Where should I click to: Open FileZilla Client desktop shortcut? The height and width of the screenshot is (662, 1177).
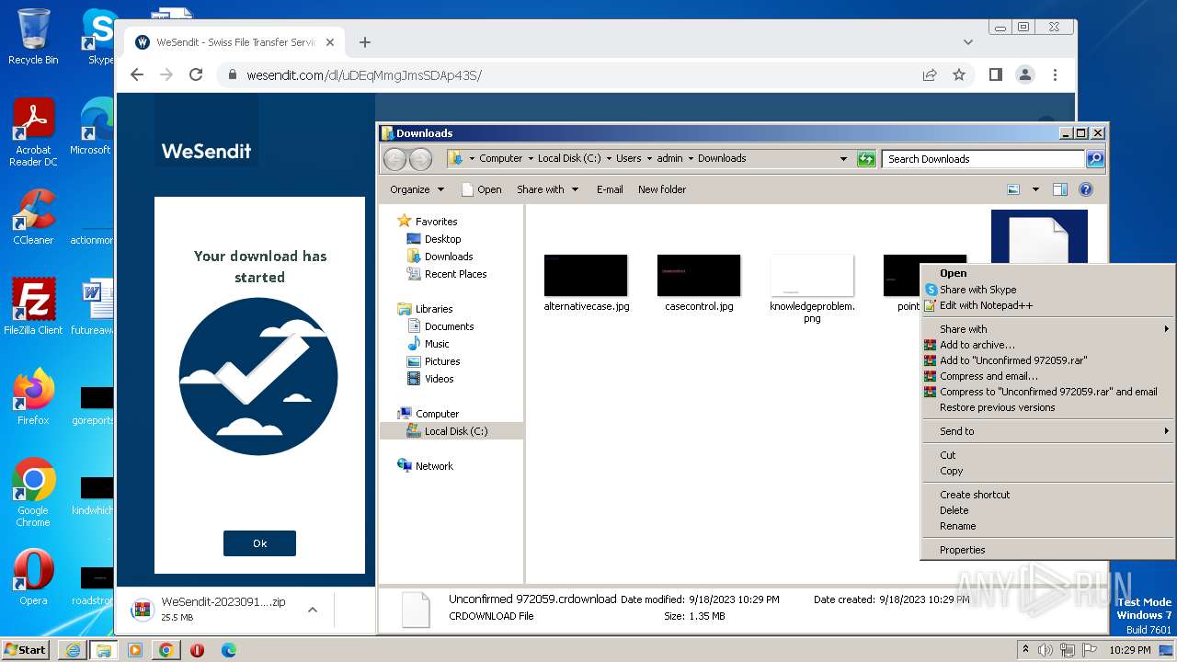click(33, 306)
